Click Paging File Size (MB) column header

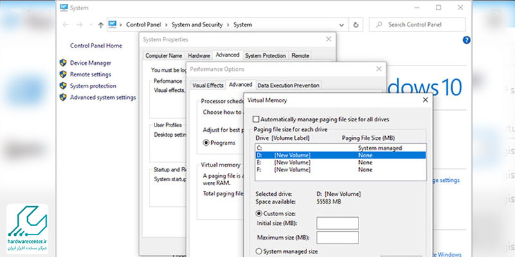pyautogui.click(x=368, y=138)
